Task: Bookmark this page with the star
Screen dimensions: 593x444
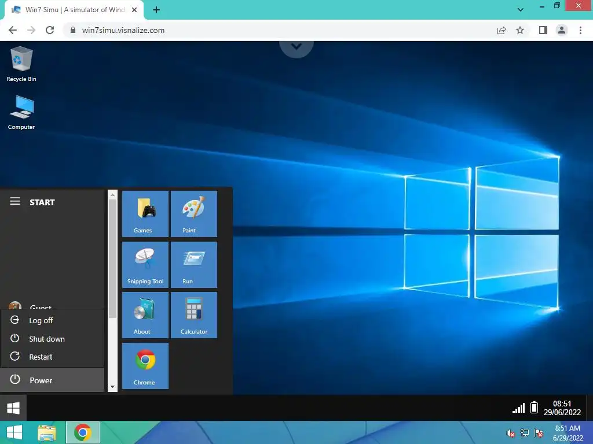Action: pyautogui.click(x=520, y=30)
